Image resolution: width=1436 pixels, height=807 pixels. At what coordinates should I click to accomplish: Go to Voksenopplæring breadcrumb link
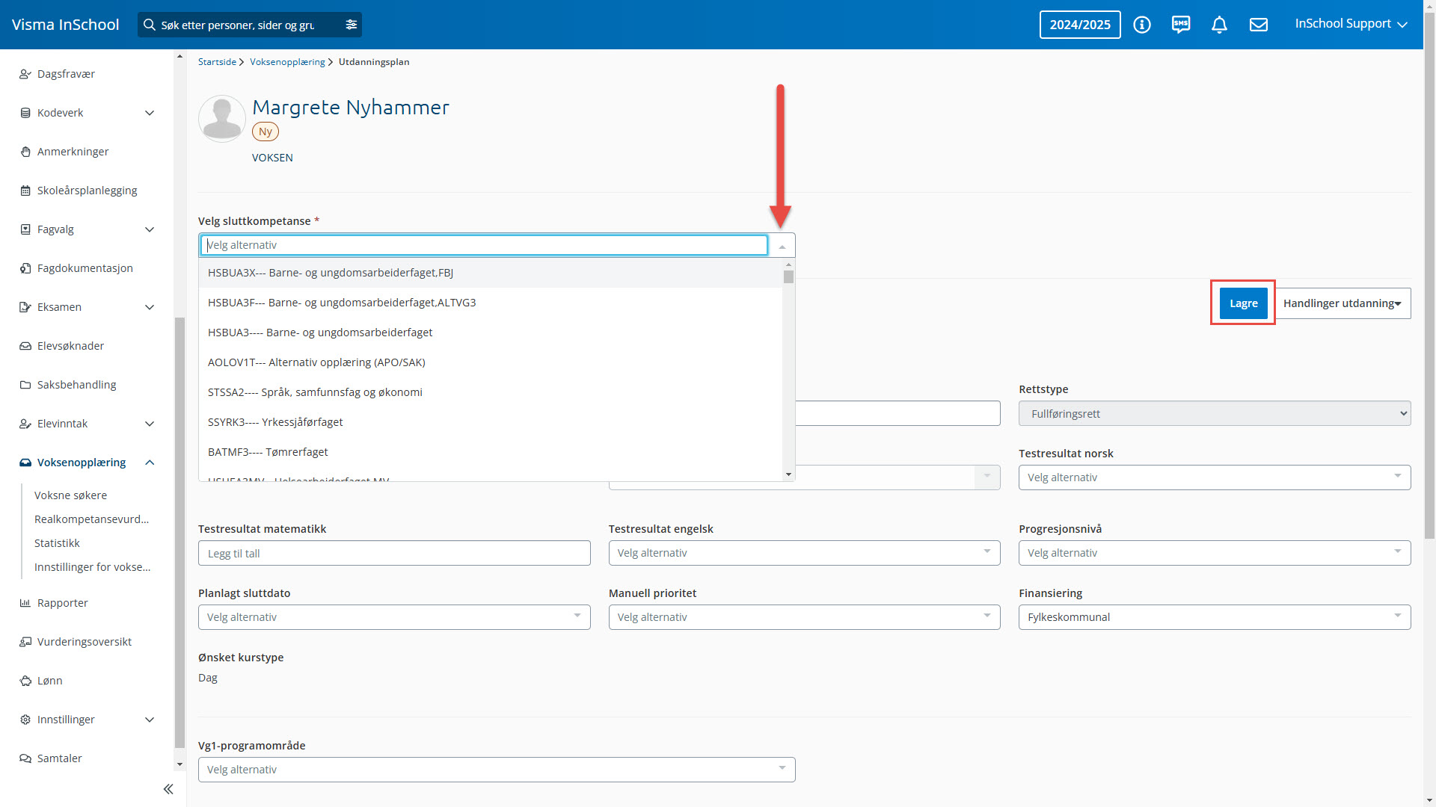point(287,62)
